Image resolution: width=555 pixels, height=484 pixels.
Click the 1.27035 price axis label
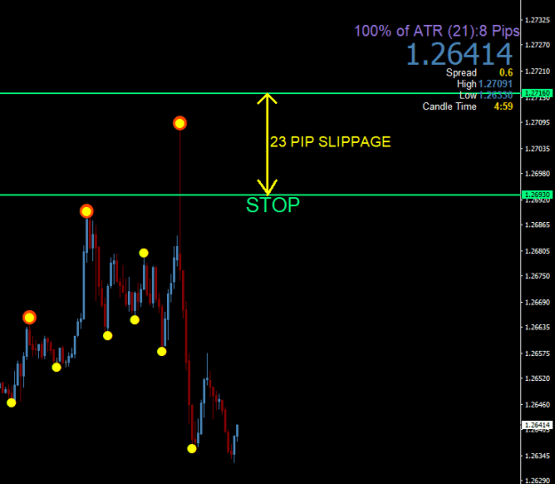click(x=537, y=148)
